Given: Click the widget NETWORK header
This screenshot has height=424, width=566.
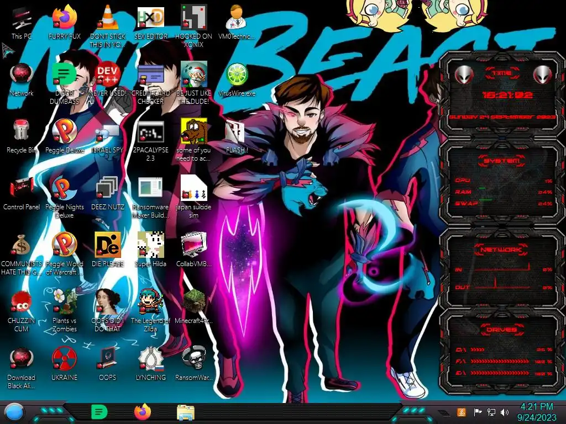Looking at the screenshot, I should coord(501,249).
